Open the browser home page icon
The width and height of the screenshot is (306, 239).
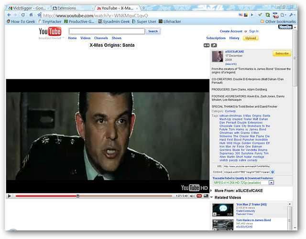[31, 15]
